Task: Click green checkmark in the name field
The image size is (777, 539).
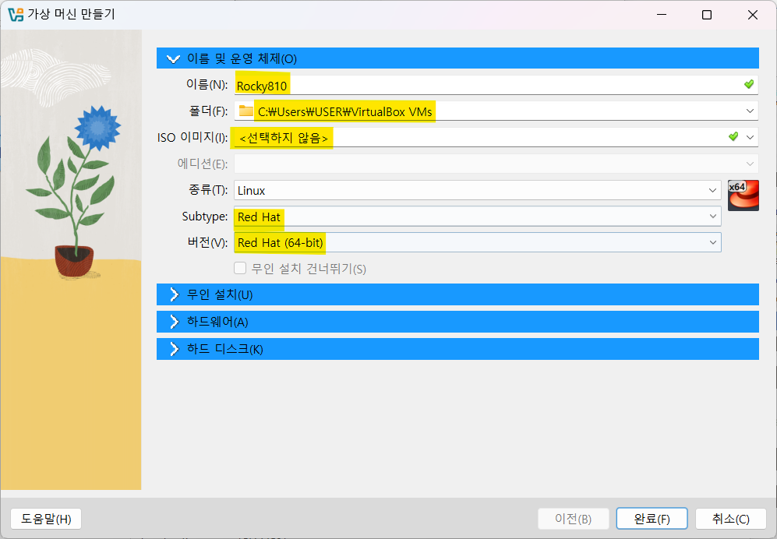Action: click(x=749, y=84)
